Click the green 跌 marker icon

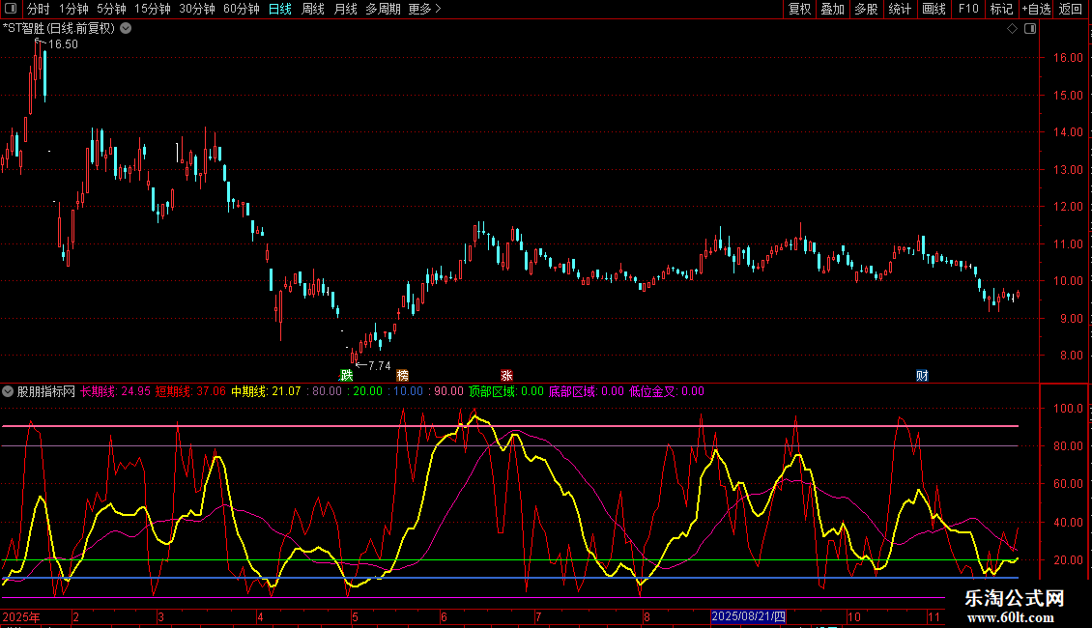346,375
